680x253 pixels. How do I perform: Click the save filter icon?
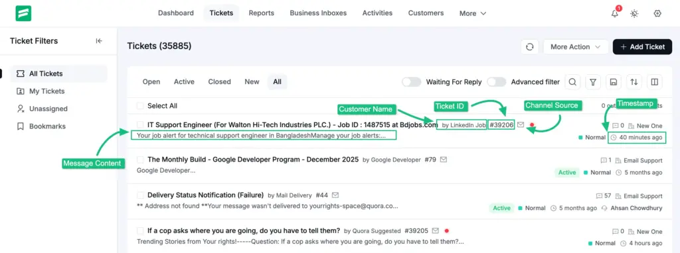pyautogui.click(x=614, y=81)
